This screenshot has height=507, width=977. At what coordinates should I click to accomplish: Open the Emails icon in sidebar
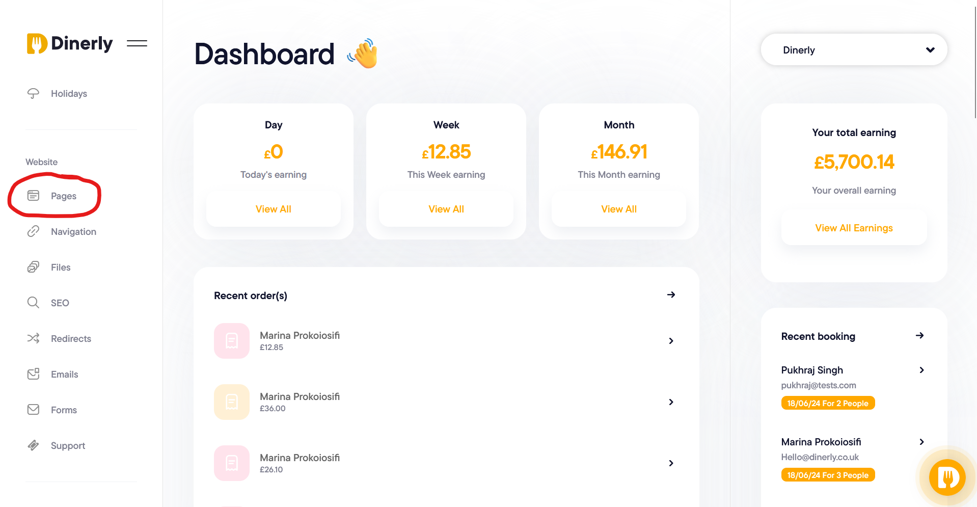coord(33,374)
